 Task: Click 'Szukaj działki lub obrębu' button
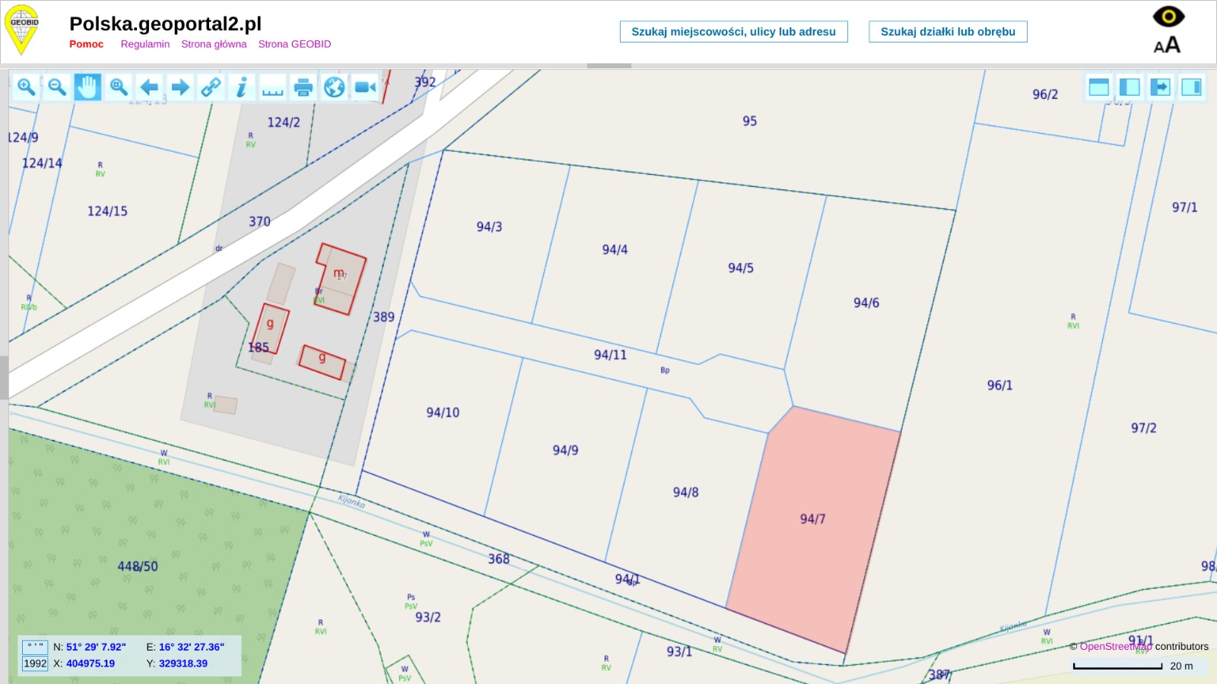[948, 32]
